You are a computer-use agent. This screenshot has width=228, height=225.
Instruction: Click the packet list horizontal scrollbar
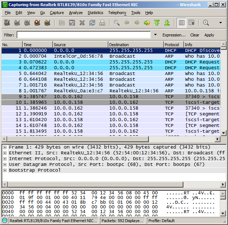pyautogui.click(x=108, y=139)
